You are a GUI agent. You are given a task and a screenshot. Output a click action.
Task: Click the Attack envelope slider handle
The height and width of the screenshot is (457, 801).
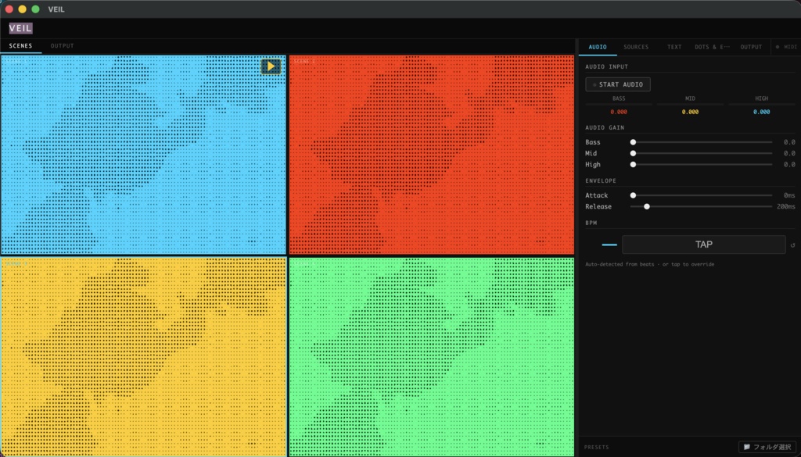[634, 195]
